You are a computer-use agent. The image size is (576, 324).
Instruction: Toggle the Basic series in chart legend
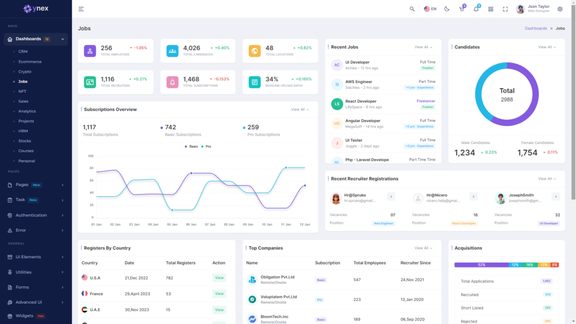[191, 146]
